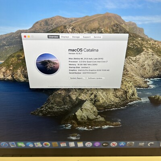Open Safari from the Dock
Viewport: 161px width, 161px height.
tap(4, 144)
